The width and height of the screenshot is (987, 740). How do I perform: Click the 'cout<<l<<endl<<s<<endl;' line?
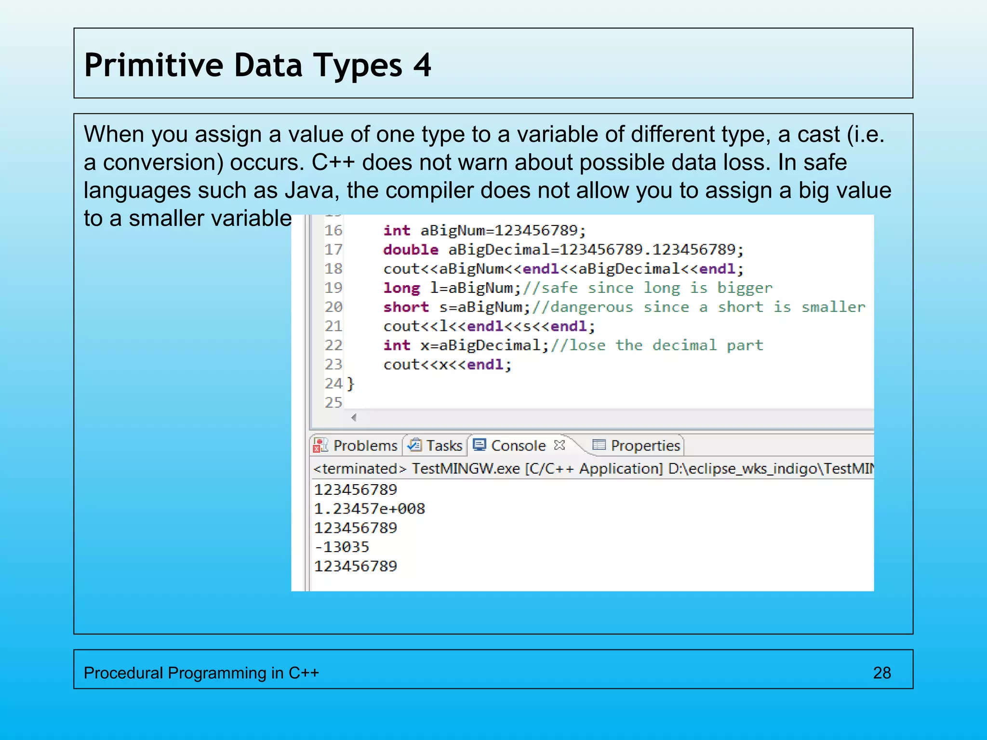(x=489, y=326)
